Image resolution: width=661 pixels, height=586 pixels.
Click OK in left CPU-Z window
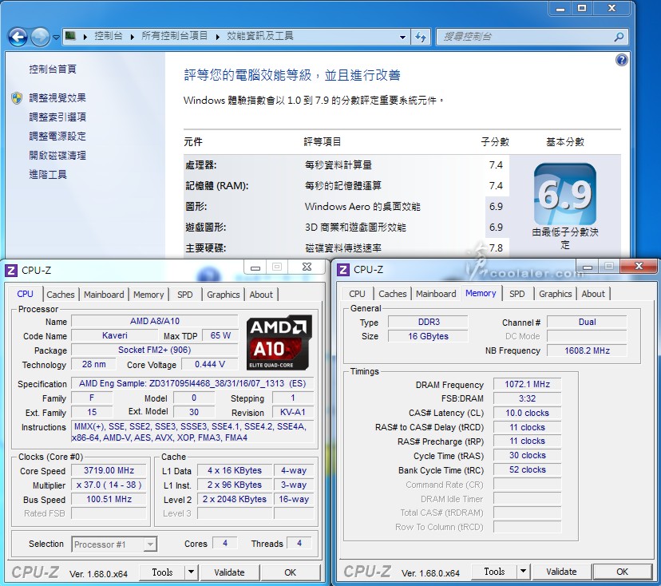(290, 572)
